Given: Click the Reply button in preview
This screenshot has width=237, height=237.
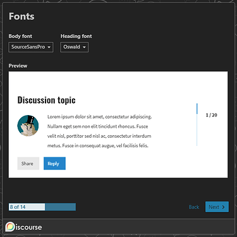Looking at the screenshot, I should click(x=54, y=164).
